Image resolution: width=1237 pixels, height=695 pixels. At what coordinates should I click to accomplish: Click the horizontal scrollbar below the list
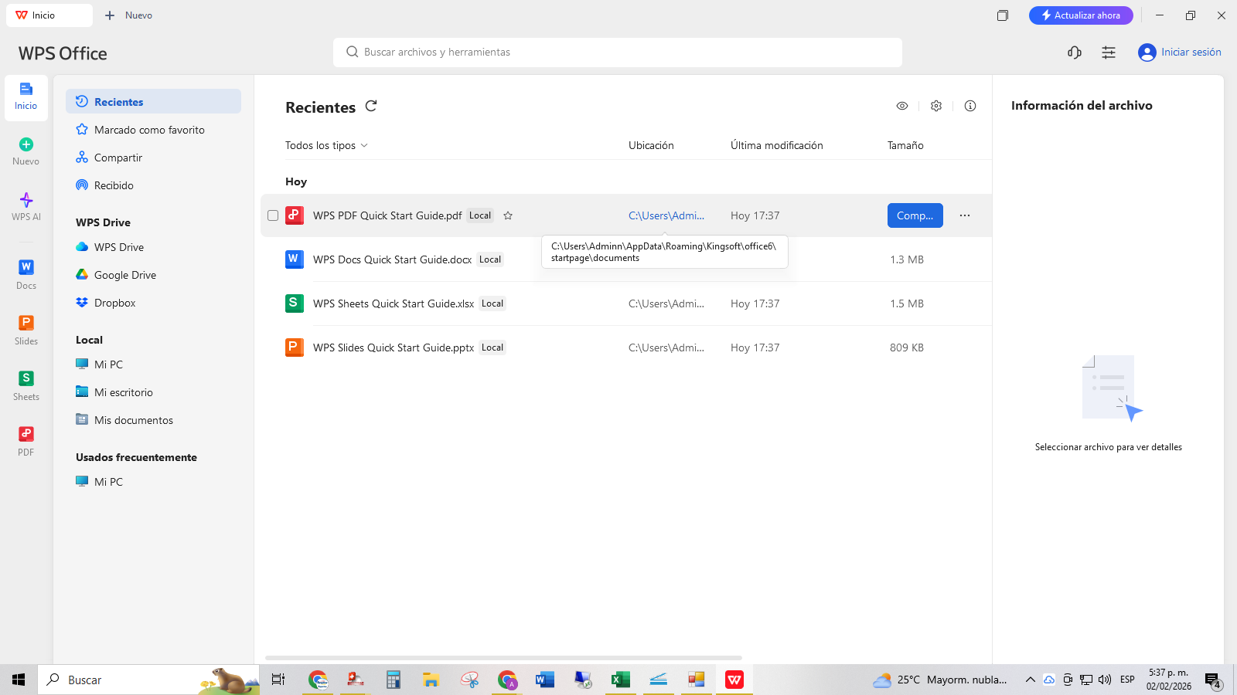[x=503, y=658]
